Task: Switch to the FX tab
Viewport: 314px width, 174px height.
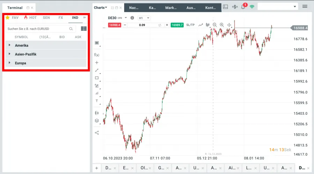Action: (61, 17)
